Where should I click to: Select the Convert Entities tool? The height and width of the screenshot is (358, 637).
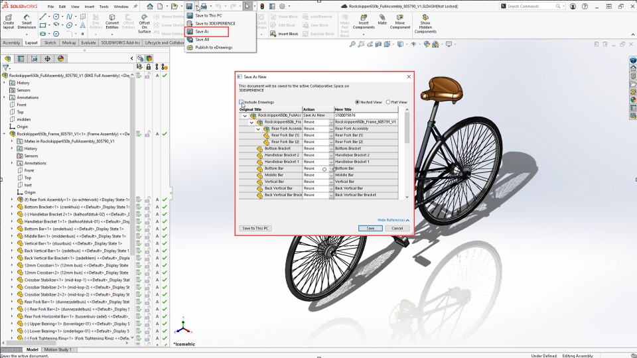pos(112,21)
